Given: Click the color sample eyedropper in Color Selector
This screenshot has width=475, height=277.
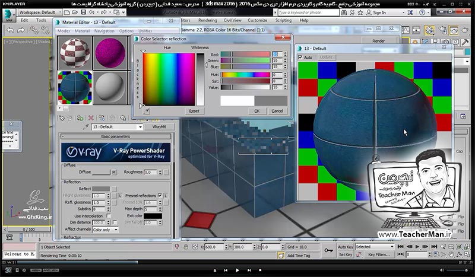Looking at the screenshot, I should pyautogui.click(x=146, y=111).
